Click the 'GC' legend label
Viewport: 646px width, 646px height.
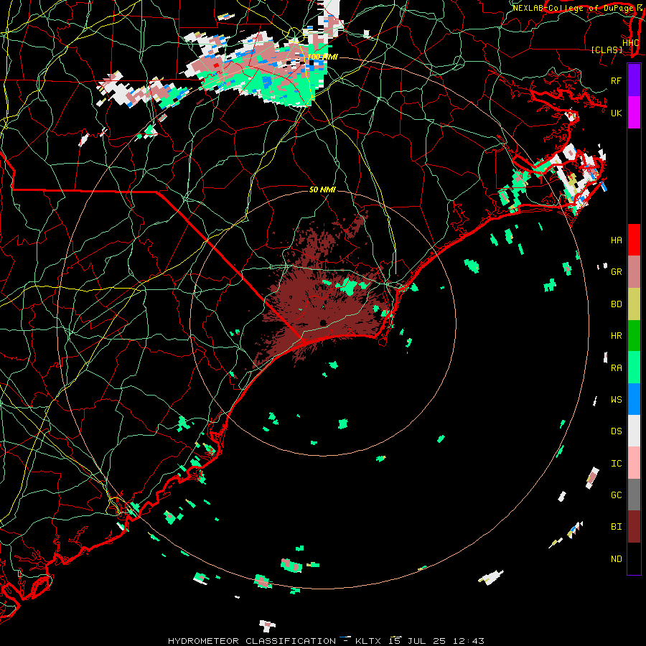(616, 495)
